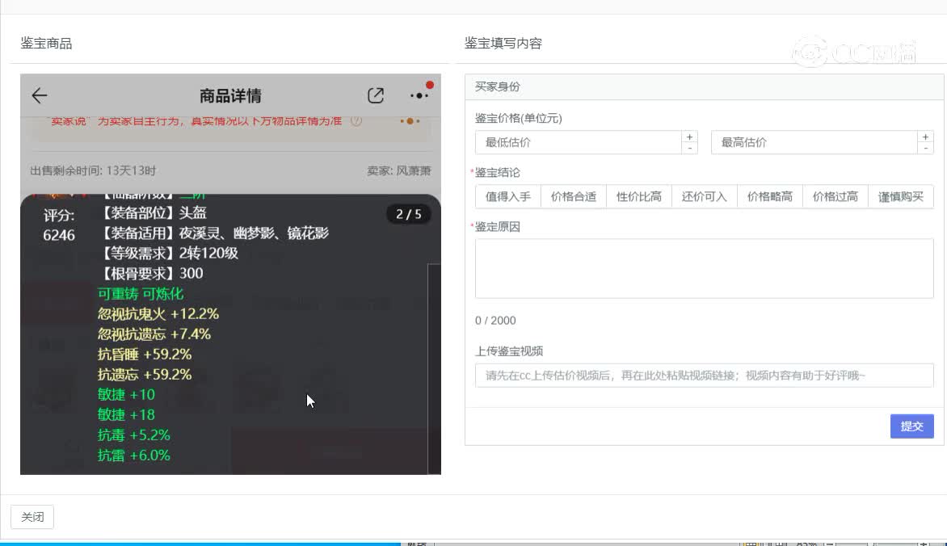This screenshot has width=947, height=546.
Task: Click the 敏捷 +18 attribute line
Action: (126, 415)
